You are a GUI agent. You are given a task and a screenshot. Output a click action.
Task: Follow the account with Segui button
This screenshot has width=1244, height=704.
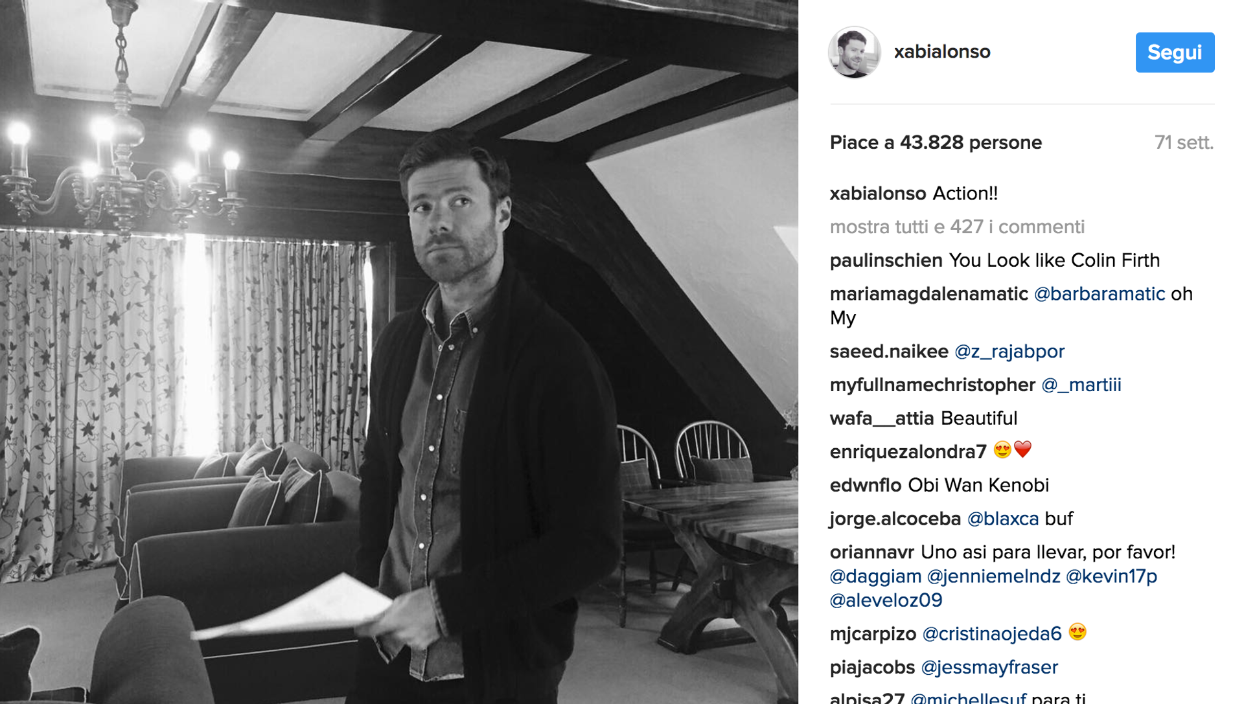(1175, 52)
